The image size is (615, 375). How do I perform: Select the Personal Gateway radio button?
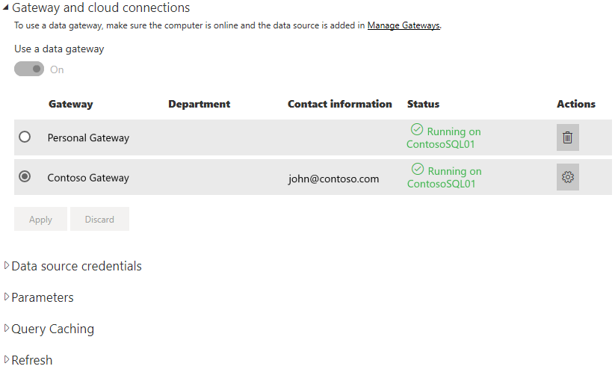pos(25,137)
